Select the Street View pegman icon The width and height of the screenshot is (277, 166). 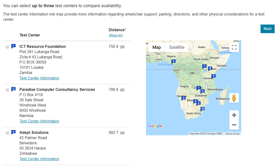234,98
